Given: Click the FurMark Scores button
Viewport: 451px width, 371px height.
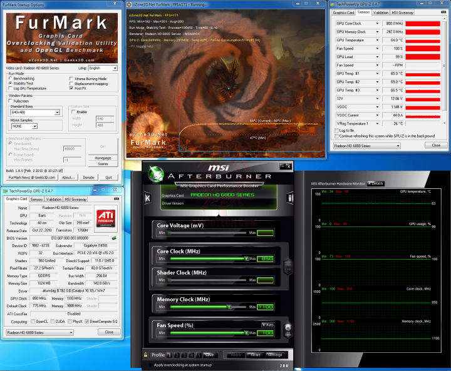Looking at the screenshot, I should tap(103, 164).
